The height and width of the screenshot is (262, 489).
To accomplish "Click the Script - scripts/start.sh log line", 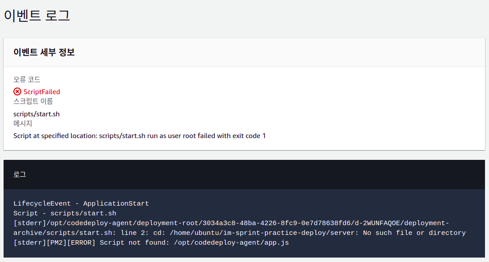I will pos(65,213).
